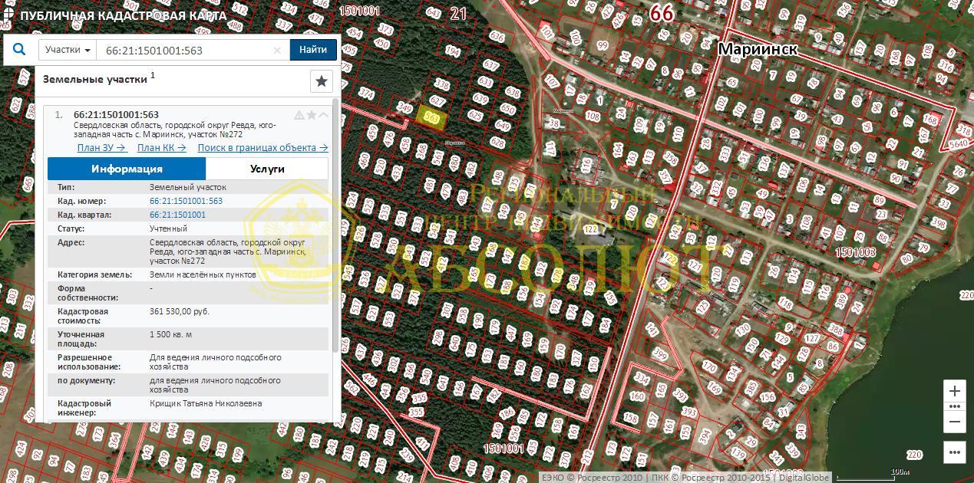Zoom in the map with plus
The height and width of the screenshot is (483, 974).
click(x=955, y=391)
